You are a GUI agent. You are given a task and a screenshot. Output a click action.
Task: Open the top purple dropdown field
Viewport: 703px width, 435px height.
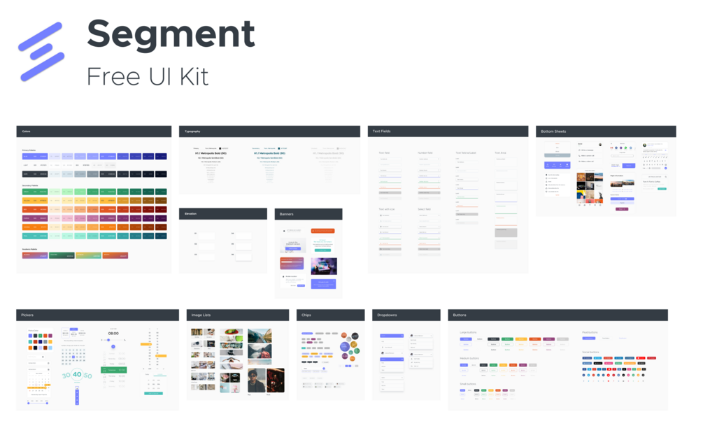(392, 336)
